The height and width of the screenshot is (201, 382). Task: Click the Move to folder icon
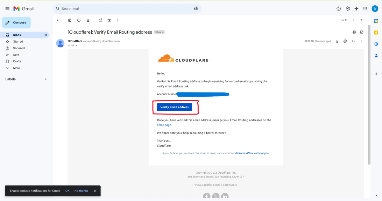coord(110,20)
